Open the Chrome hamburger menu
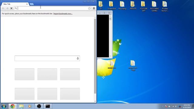The width and height of the screenshot is (194, 109). point(94,8)
